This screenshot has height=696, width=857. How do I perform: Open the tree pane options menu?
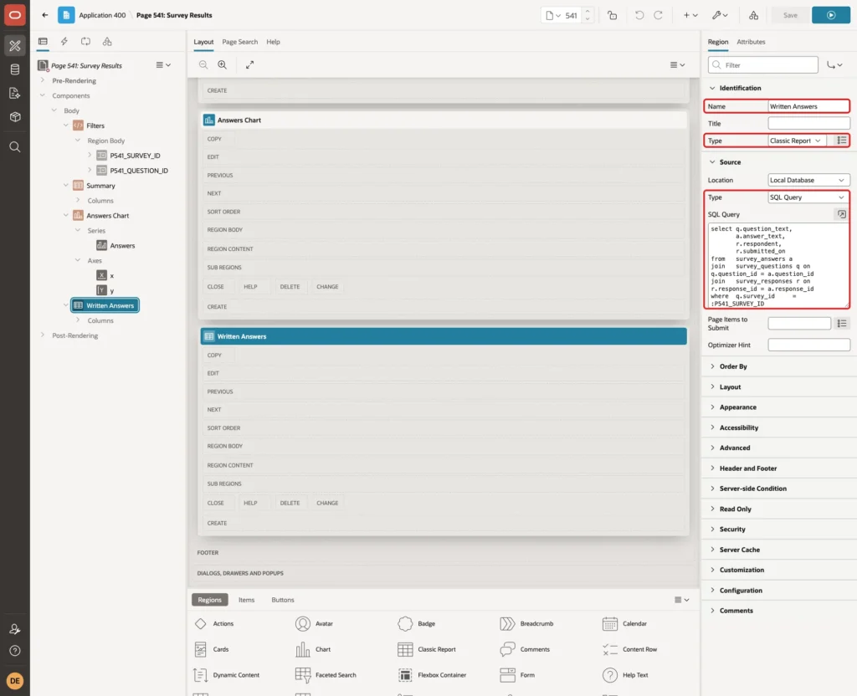coord(163,65)
